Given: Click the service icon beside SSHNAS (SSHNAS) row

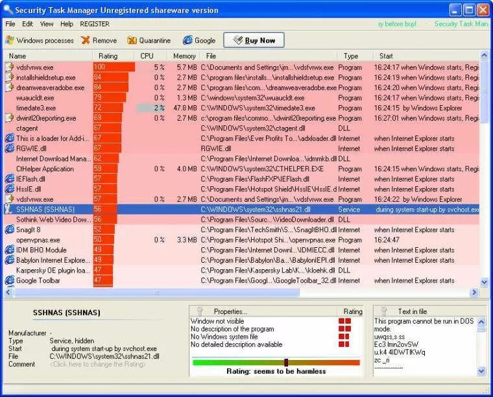Looking at the screenshot, I should pyautogui.click(x=10, y=210).
